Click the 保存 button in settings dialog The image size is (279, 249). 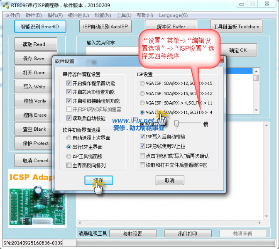[98, 180]
